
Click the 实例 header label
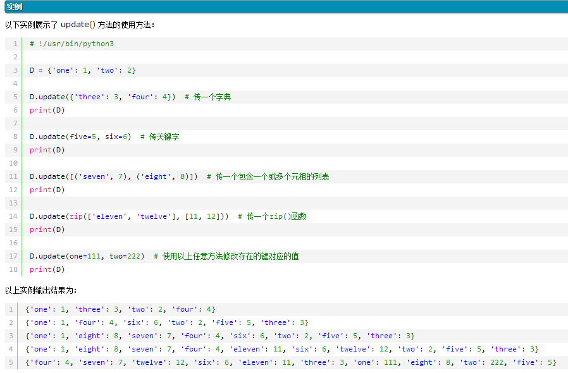pyautogui.click(x=15, y=7)
